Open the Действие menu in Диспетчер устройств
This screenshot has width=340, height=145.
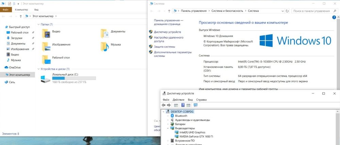point(178,100)
